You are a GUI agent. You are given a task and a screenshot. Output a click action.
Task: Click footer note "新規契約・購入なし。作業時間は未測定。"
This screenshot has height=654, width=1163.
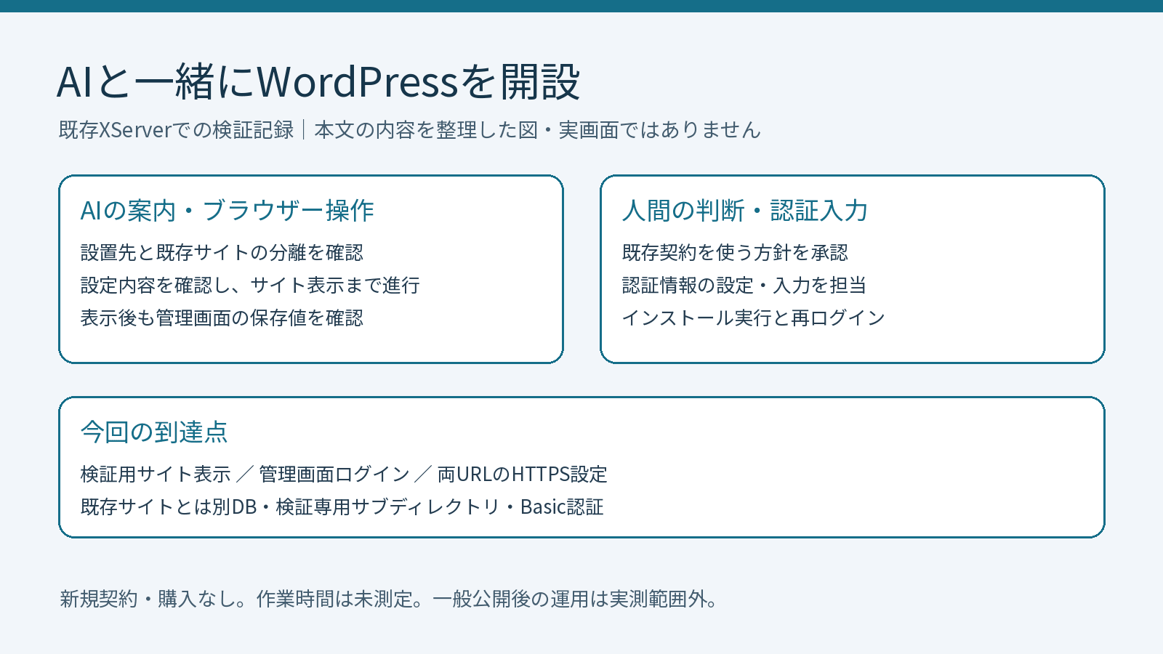[x=243, y=599]
